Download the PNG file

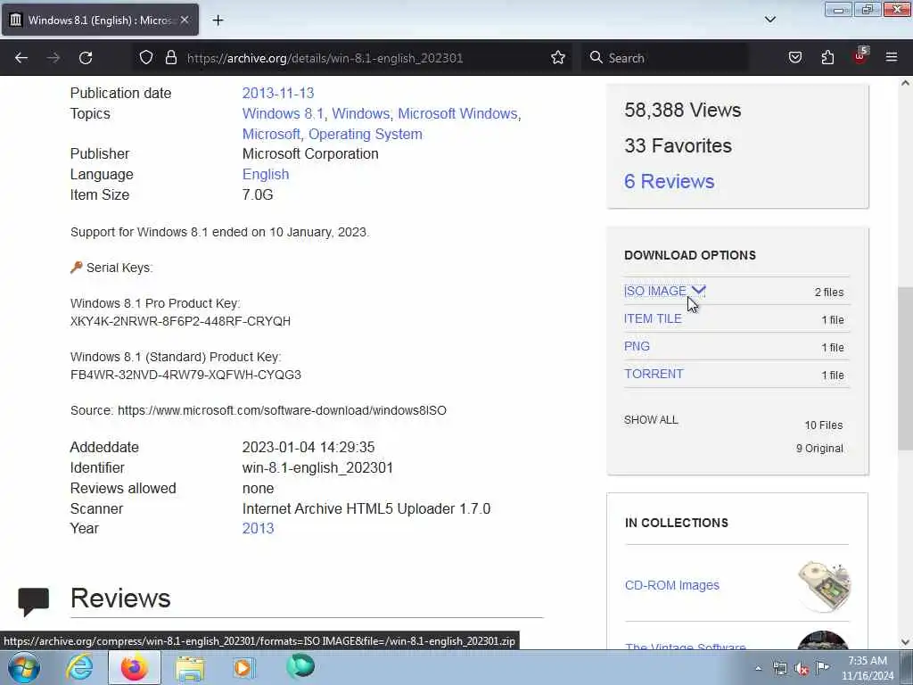click(x=637, y=346)
